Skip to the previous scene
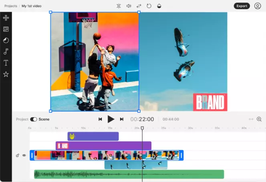Image resolution: width=266 pixels, height=182 pixels. click(x=100, y=119)
